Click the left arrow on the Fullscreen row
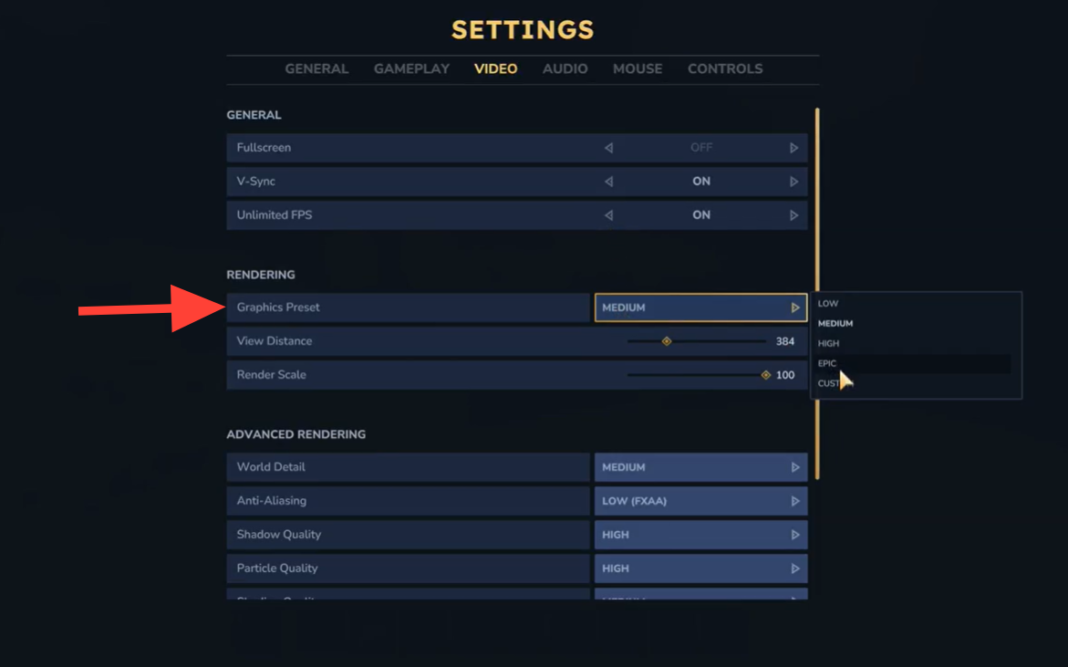 [608, 148]
